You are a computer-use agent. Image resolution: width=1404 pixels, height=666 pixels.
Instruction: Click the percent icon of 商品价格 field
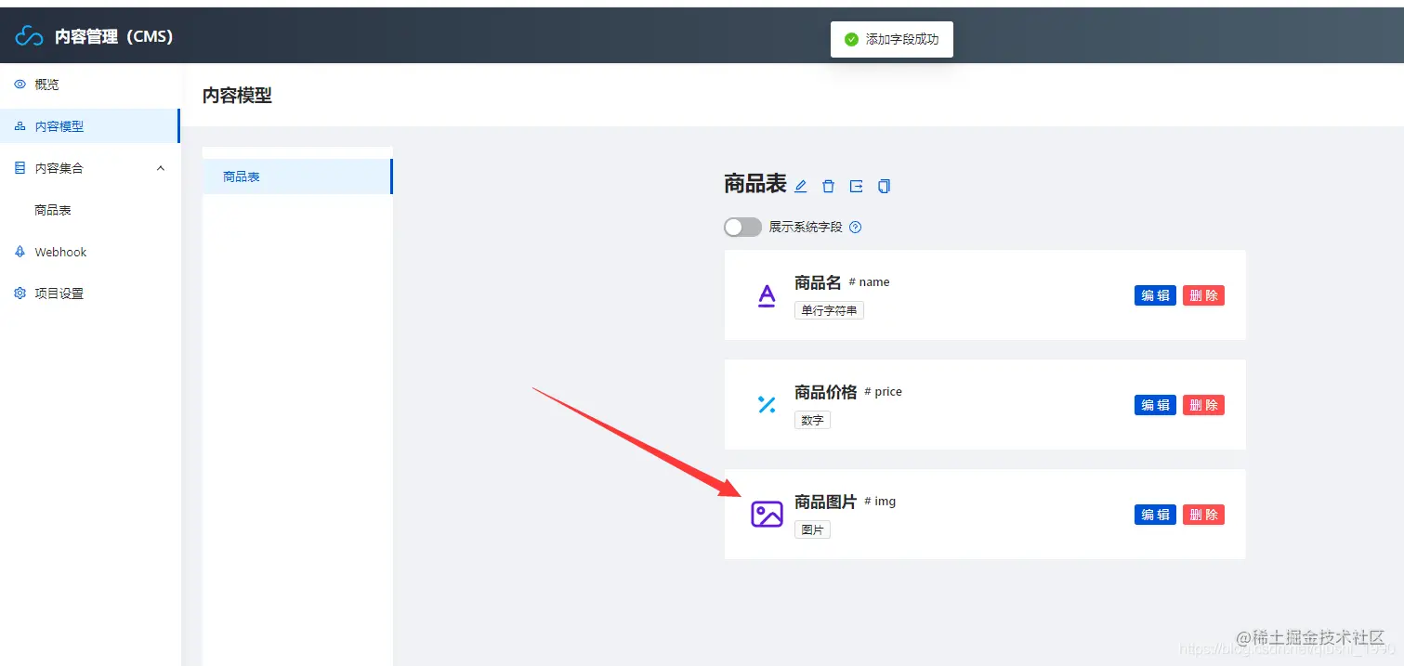coord(767,405)
